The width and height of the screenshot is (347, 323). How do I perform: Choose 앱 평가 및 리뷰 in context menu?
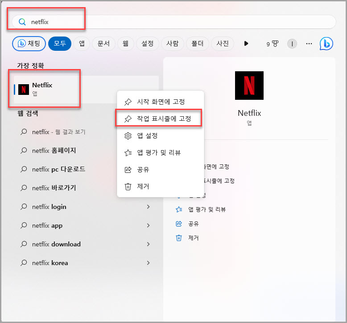tap(161, 152)
